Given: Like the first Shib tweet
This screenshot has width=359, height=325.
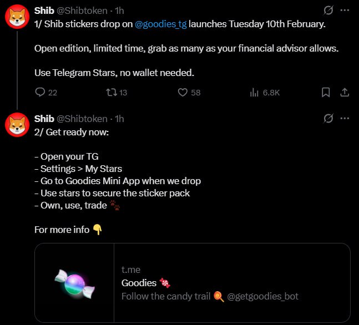Looking at the screenshot, I should 183,93.
